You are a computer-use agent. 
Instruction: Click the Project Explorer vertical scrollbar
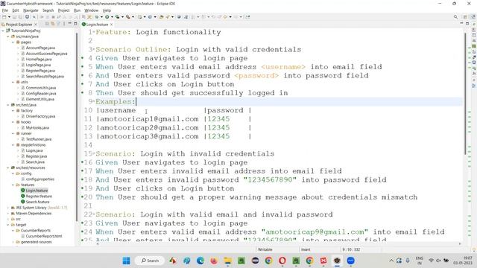(x=77, y=126)
